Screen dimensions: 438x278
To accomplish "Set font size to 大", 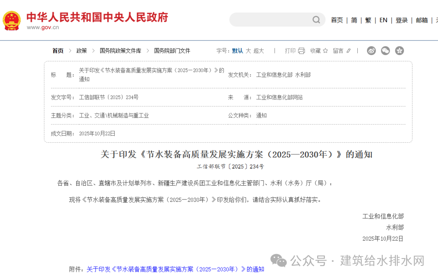I will [248, 51].
